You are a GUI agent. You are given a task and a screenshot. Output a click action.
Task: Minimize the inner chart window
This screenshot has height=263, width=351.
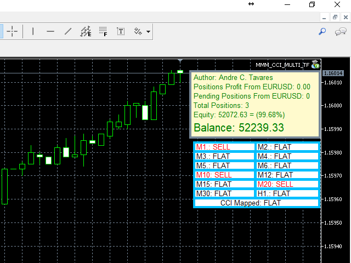point(324,17)
